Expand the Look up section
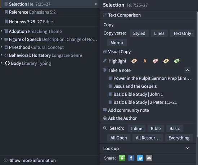The width and height of the screenshot is (198, 165). (188, 148)
